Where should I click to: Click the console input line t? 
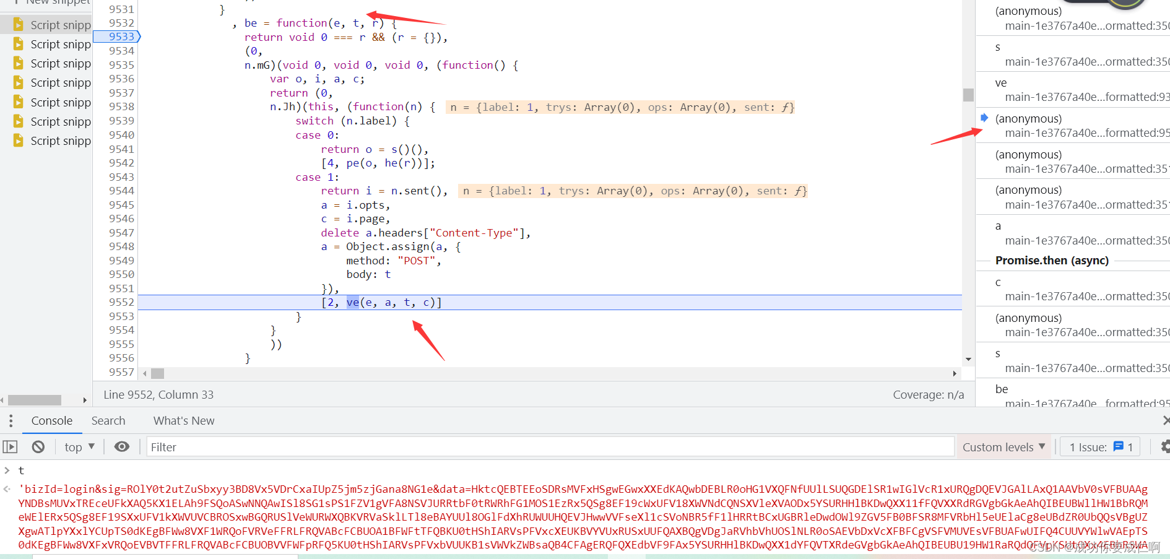click(x=21, y=470)
